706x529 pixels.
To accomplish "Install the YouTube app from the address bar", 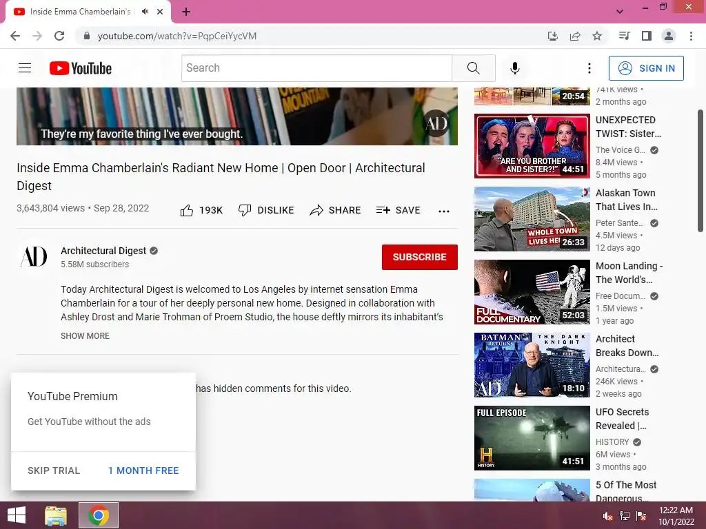I will pos(552,36).
